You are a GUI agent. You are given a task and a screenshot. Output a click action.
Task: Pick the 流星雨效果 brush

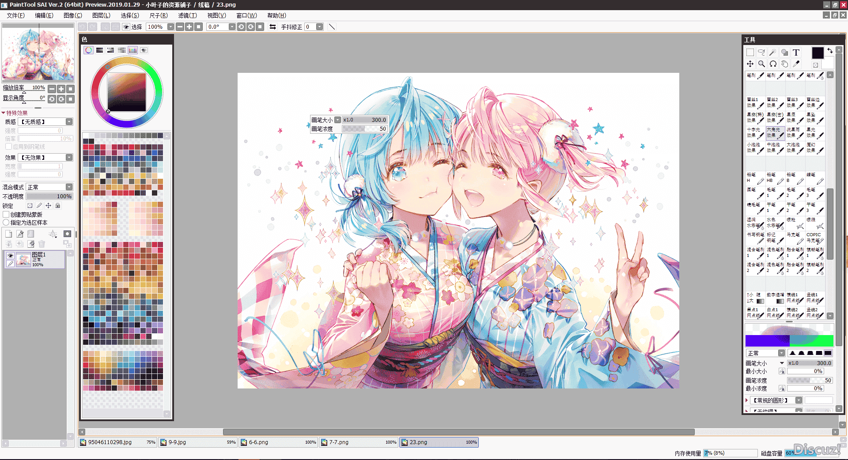[795, 133]
